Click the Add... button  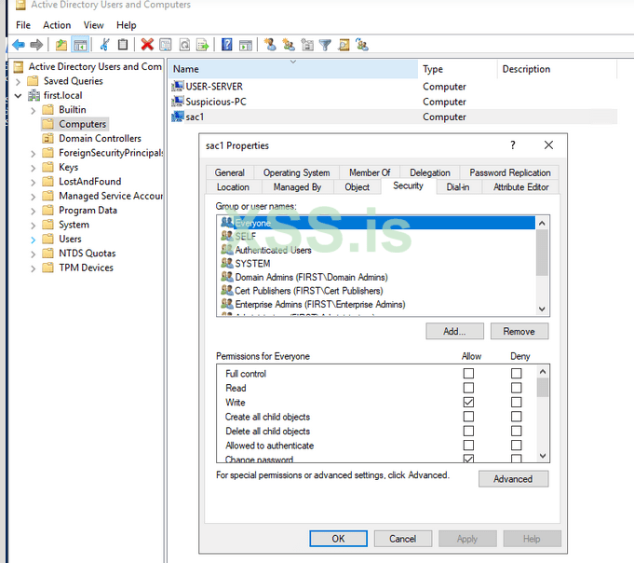click(454, 331)
